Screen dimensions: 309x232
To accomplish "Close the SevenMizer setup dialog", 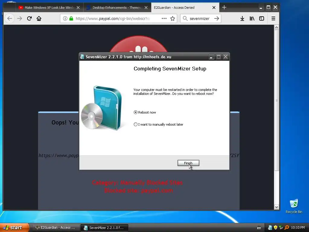I will pos(225,57).
